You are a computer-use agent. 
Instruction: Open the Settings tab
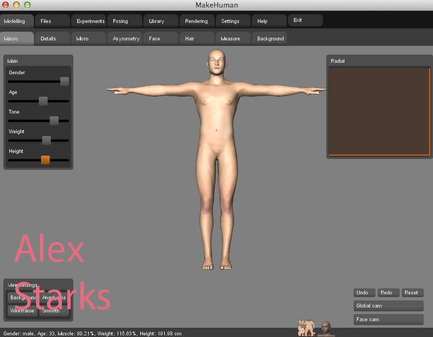(233, 21)
